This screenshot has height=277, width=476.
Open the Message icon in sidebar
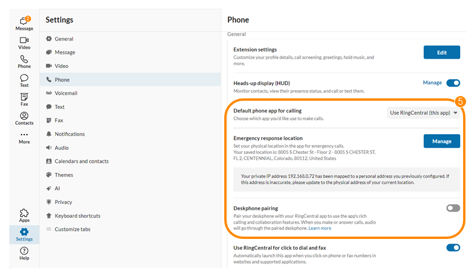[x=24, y=22]
